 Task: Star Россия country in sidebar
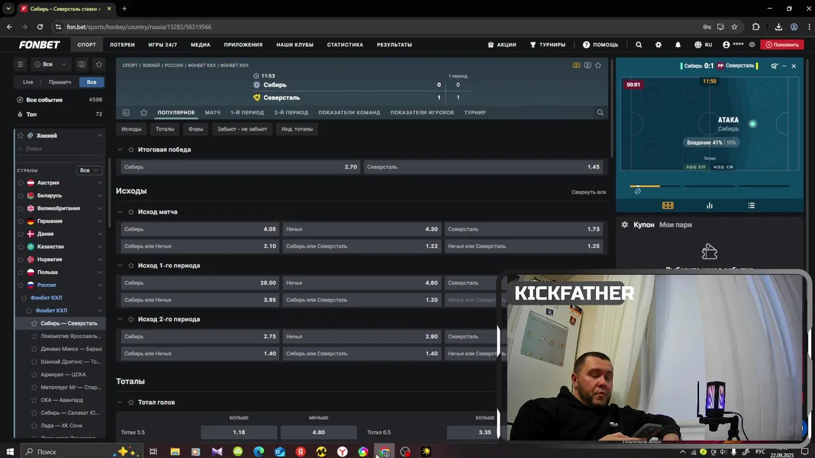[21, 285]
